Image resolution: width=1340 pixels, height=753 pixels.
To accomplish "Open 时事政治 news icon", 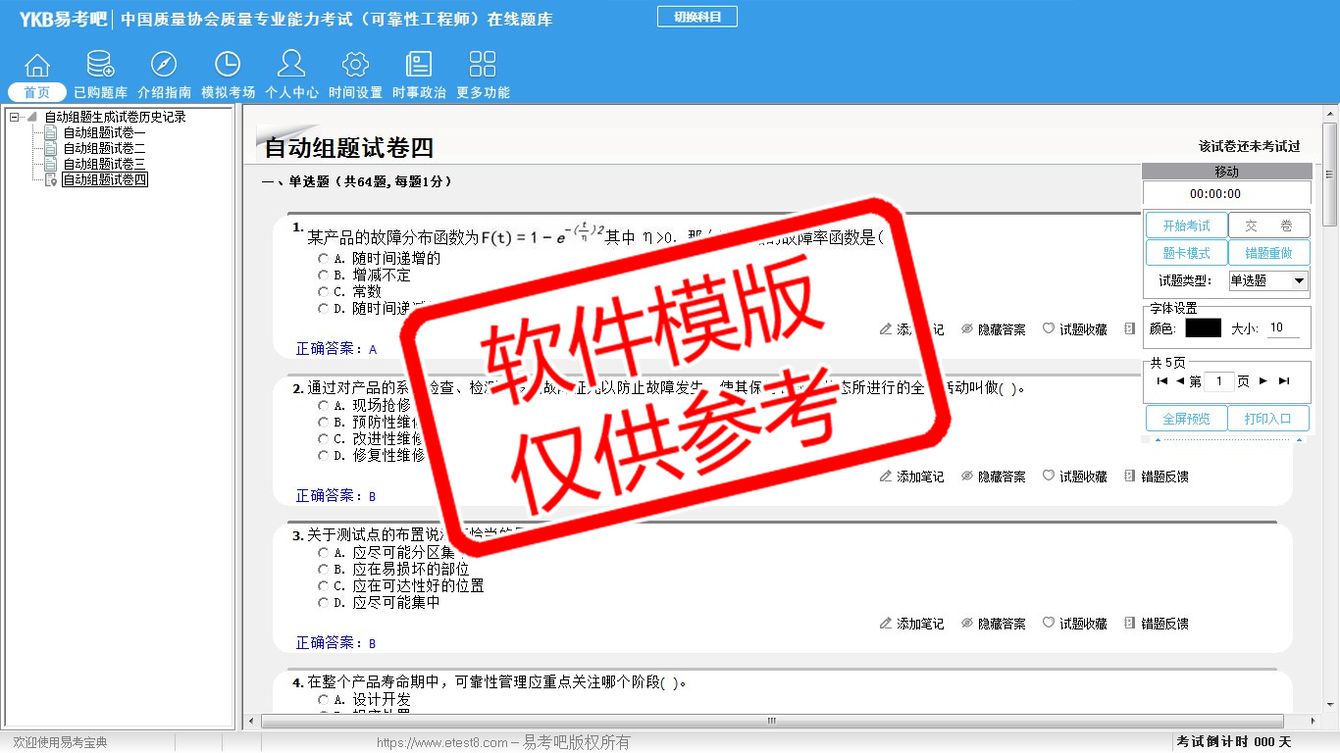I will (x=419, y=65).
